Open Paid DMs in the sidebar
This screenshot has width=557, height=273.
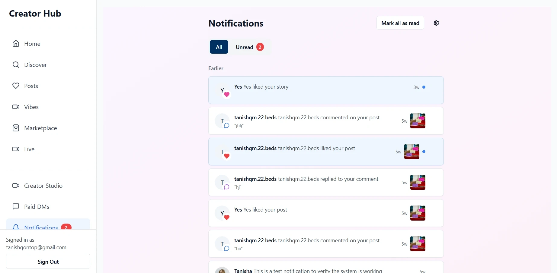[x=48, y=207]
